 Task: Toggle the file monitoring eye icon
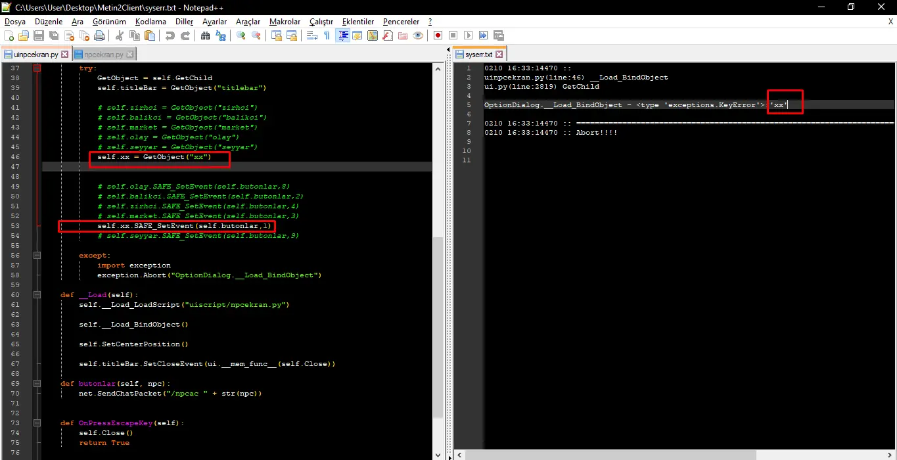[418, 35]
